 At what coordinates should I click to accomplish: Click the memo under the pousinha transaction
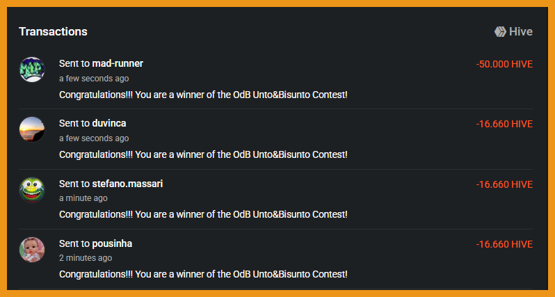coord(203,274)
